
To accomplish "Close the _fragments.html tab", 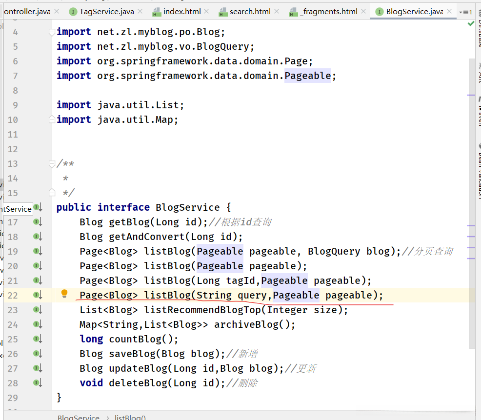I will pos(364,12).
